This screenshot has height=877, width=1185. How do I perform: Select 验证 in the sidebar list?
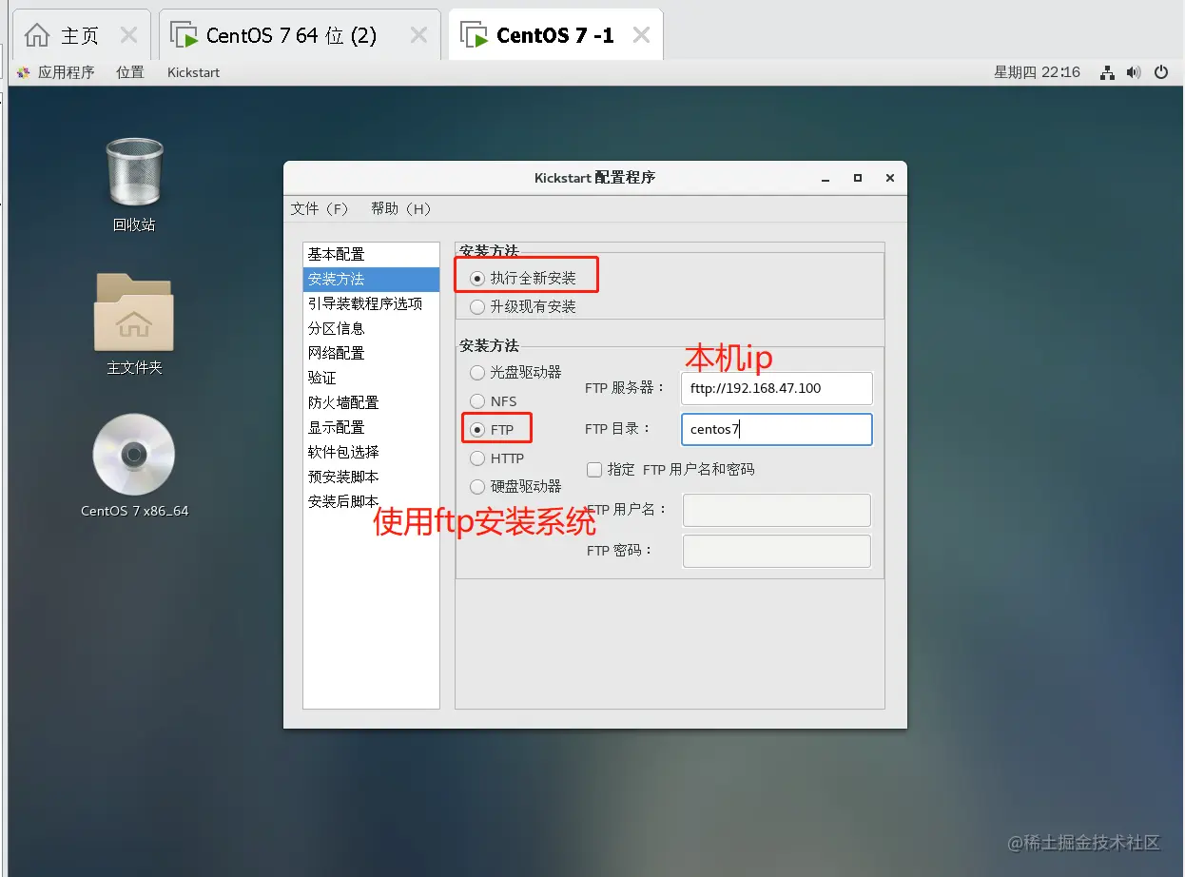[371, 379]
